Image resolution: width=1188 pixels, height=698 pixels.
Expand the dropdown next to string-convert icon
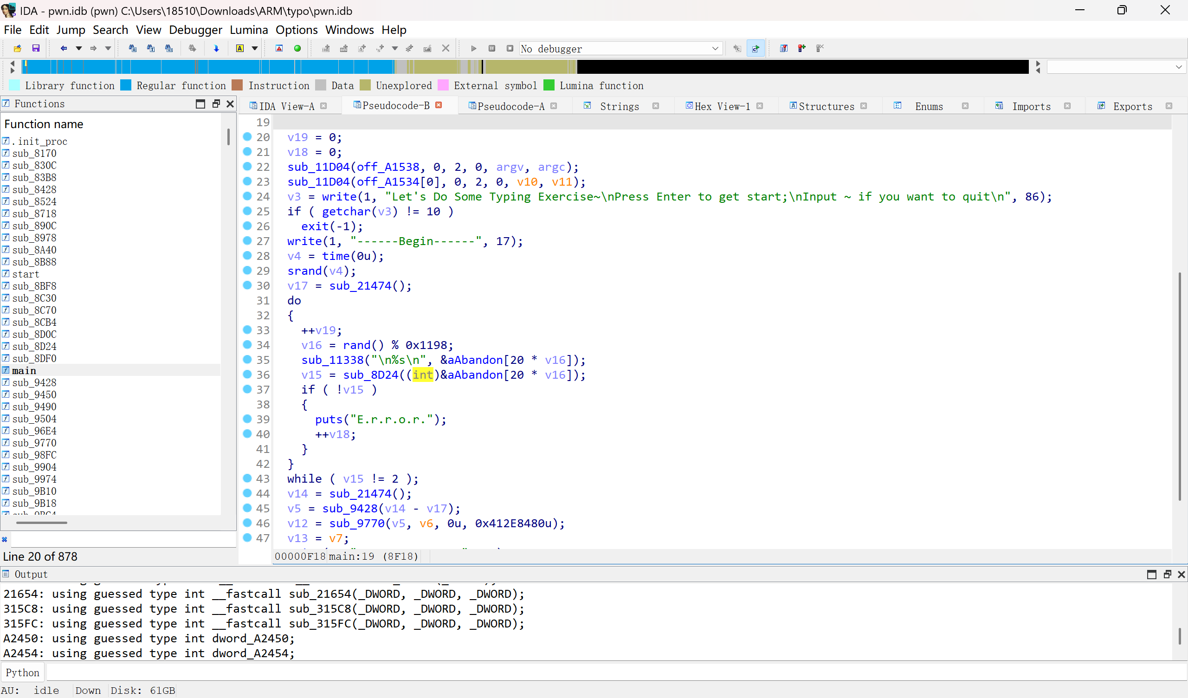click(394, 48)
